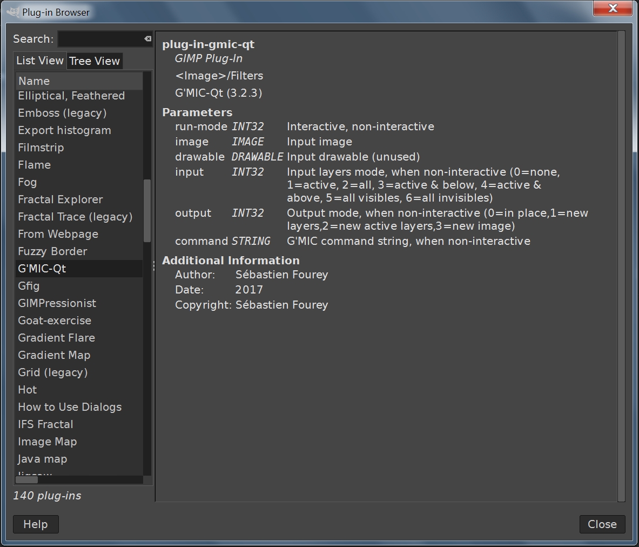Image resolution: width=639 pixels, height=547 pixels.
Task: Click the G'MIC-Qt (3.2.3) version text
Action: coord(218,93)
